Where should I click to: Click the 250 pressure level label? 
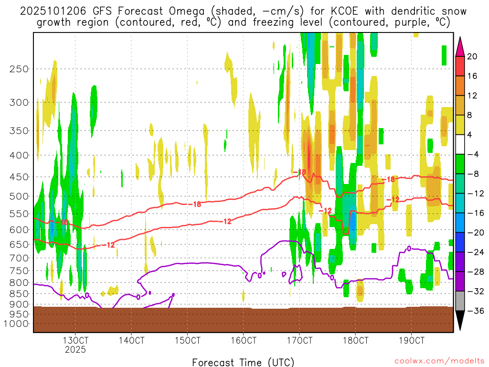[x=19, y=69]
